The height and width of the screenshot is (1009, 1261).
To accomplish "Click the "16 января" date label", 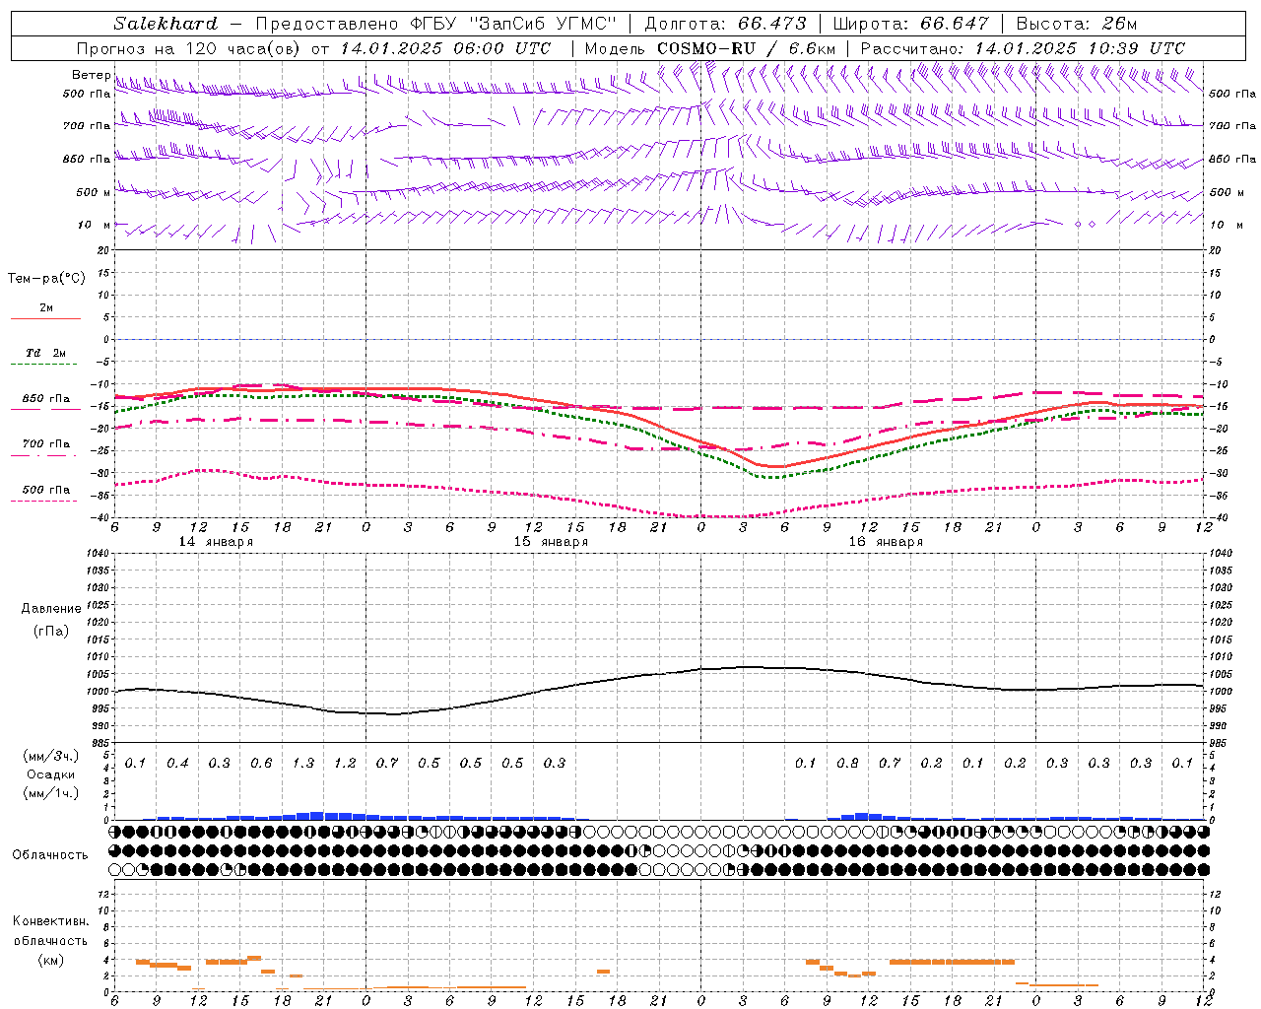I will click(886, 542).
